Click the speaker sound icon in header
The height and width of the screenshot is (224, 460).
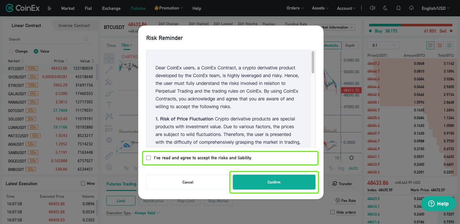pyautogui.click(x=372, y=8)
